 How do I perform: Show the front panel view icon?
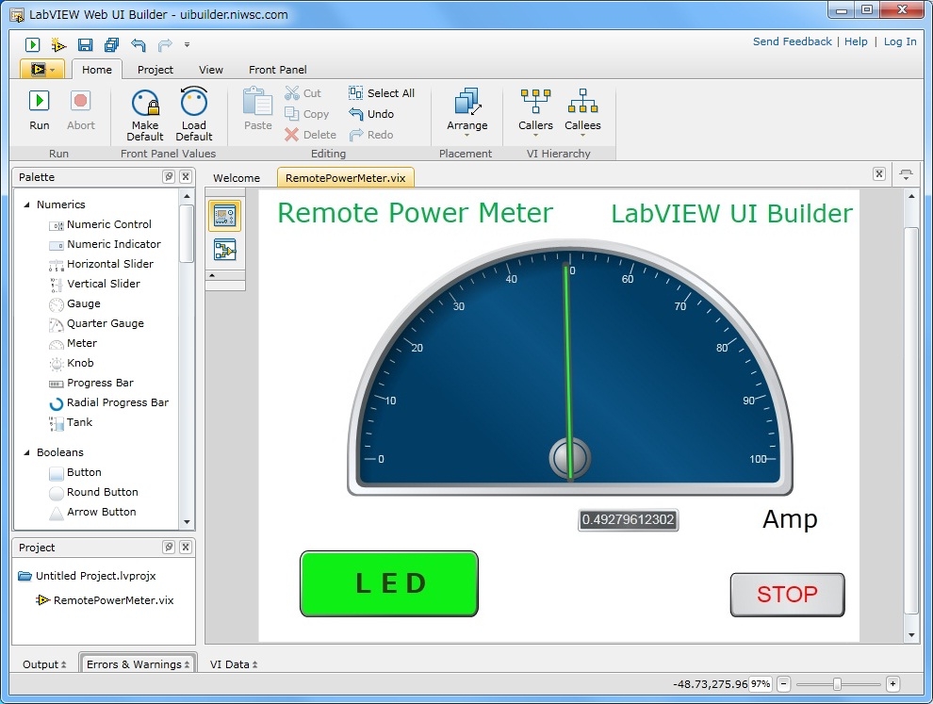(225, 216)
